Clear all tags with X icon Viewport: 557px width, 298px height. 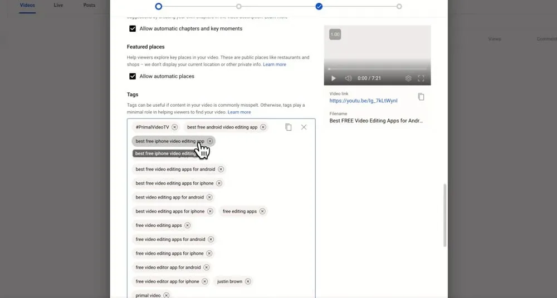tap(304, 127)
